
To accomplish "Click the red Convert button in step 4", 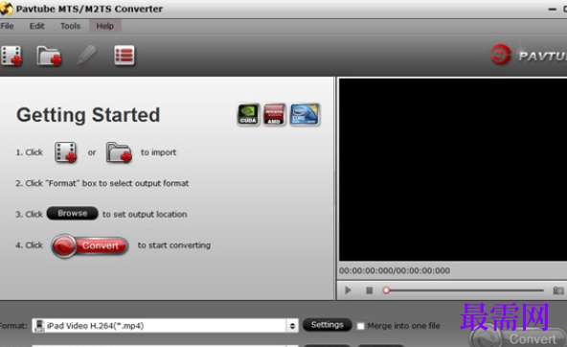I will [90, 246].
